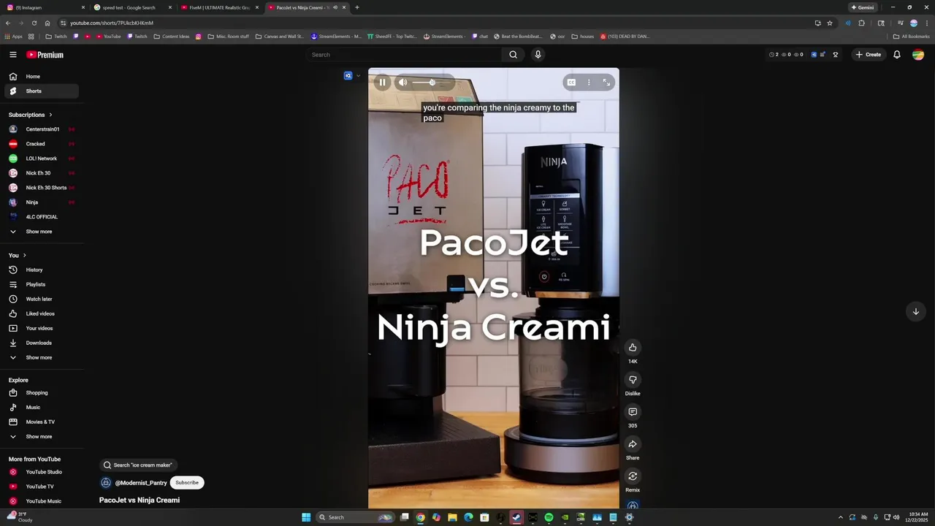Show more Explore categories
Screen dimensions: 935x526
pos(42,437)
